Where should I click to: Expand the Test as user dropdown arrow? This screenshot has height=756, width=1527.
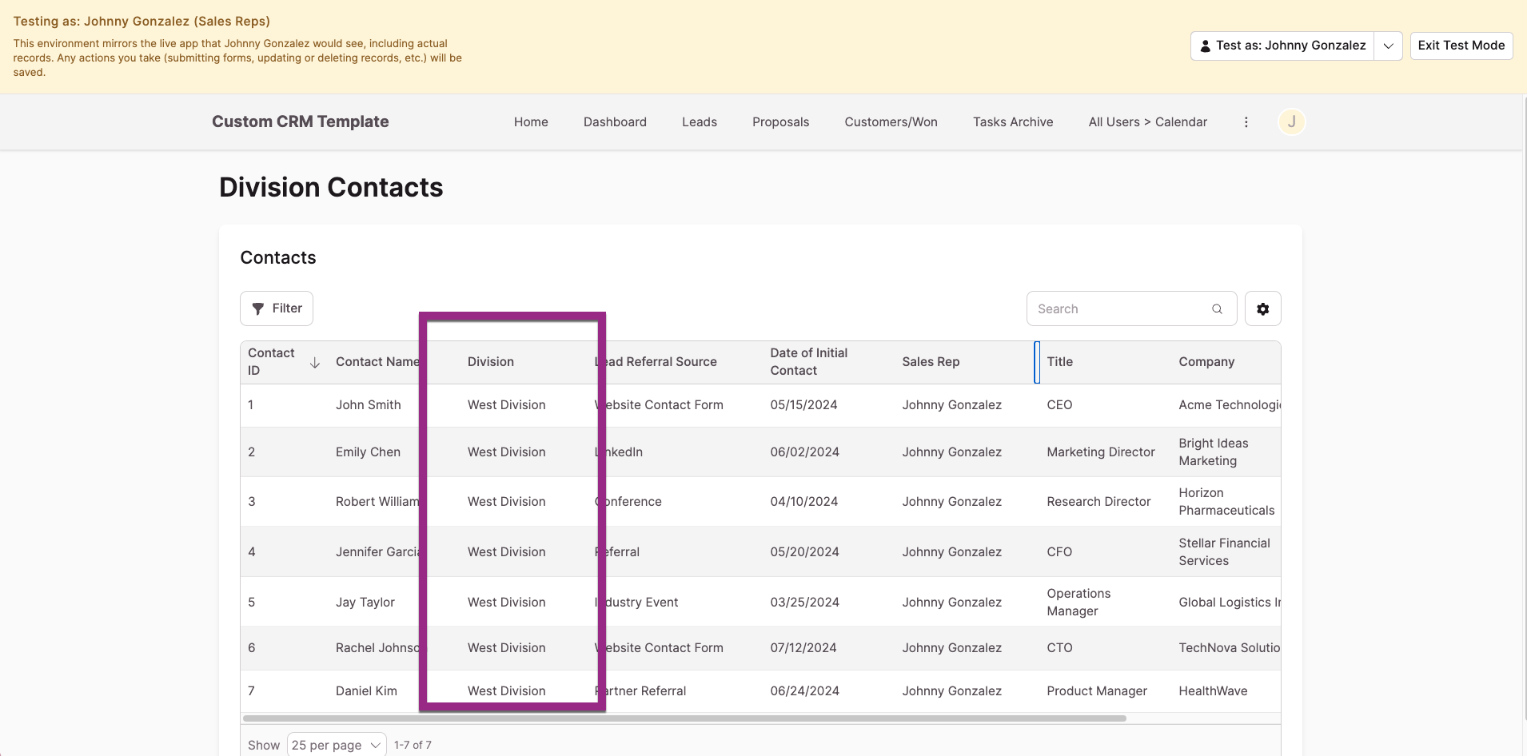click(1388, 46)
